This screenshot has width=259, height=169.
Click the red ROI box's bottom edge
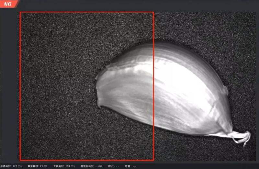coord(87,160)
